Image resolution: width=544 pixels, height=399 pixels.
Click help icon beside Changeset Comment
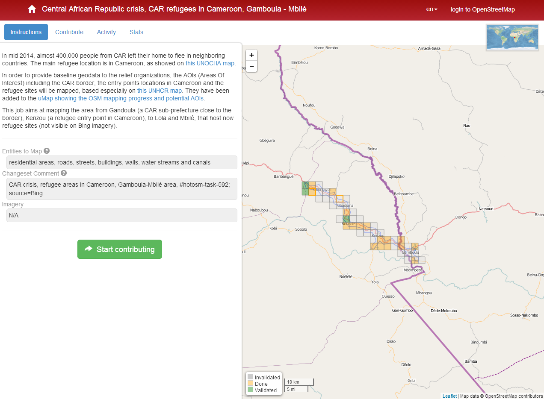point(64,173)
